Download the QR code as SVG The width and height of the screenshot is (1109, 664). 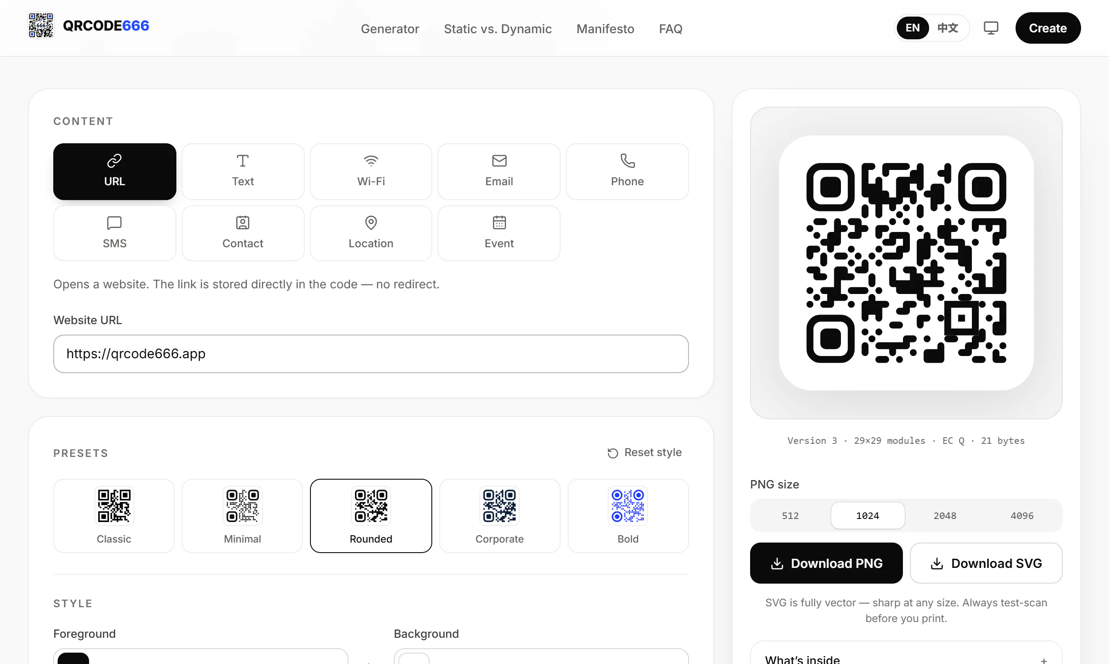(986, 563)
